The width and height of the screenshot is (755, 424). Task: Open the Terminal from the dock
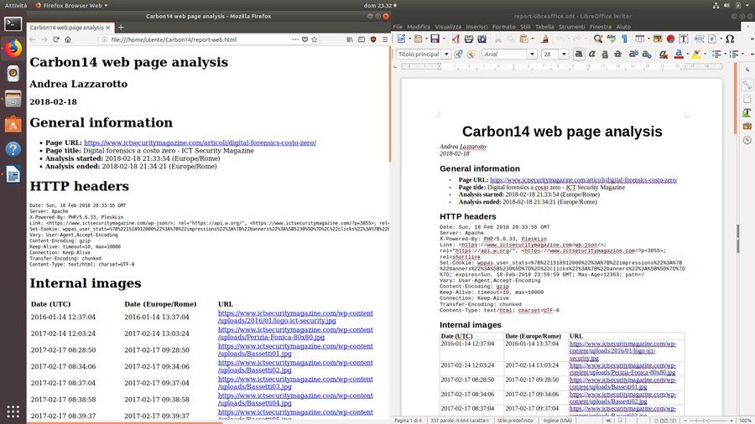(13, 23)
